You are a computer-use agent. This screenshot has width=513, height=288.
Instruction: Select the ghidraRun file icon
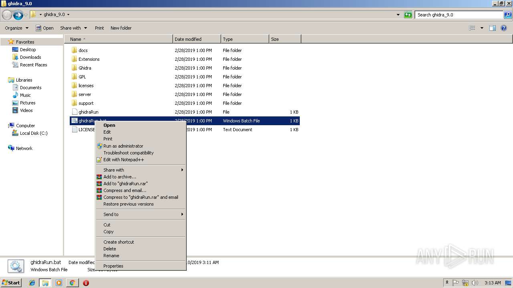point(74,112)
